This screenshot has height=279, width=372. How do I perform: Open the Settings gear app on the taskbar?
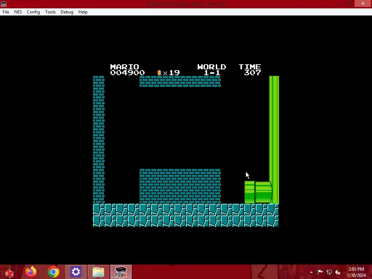click(x=76, y=272)
